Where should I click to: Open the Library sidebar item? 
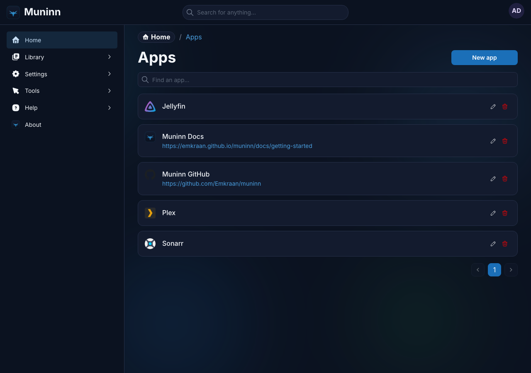62,57
